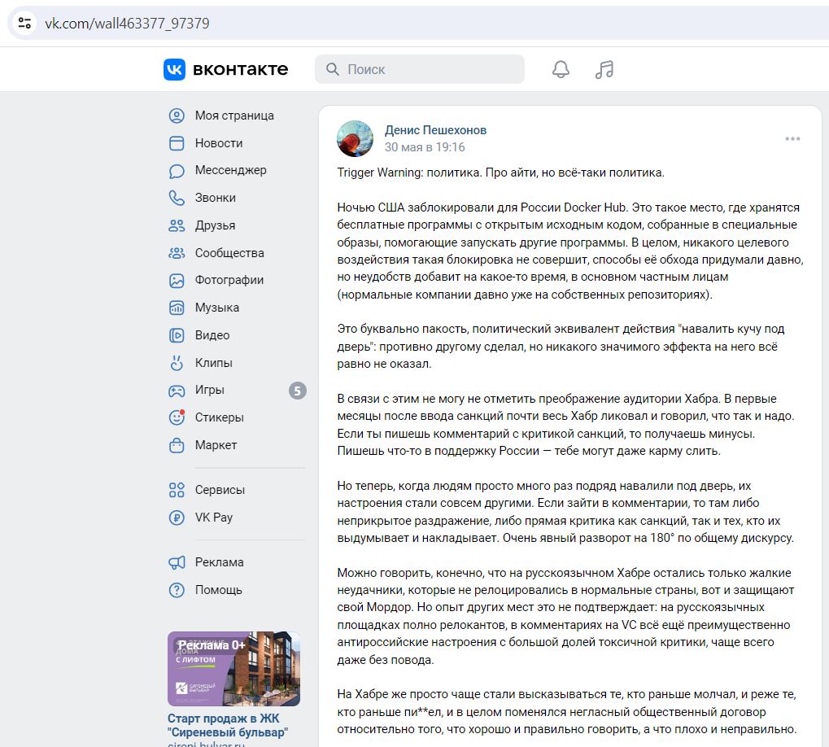Screen dimensions: 829x747
Task: Open Моя страница from sidebar
Action: (x=237, y=116)
